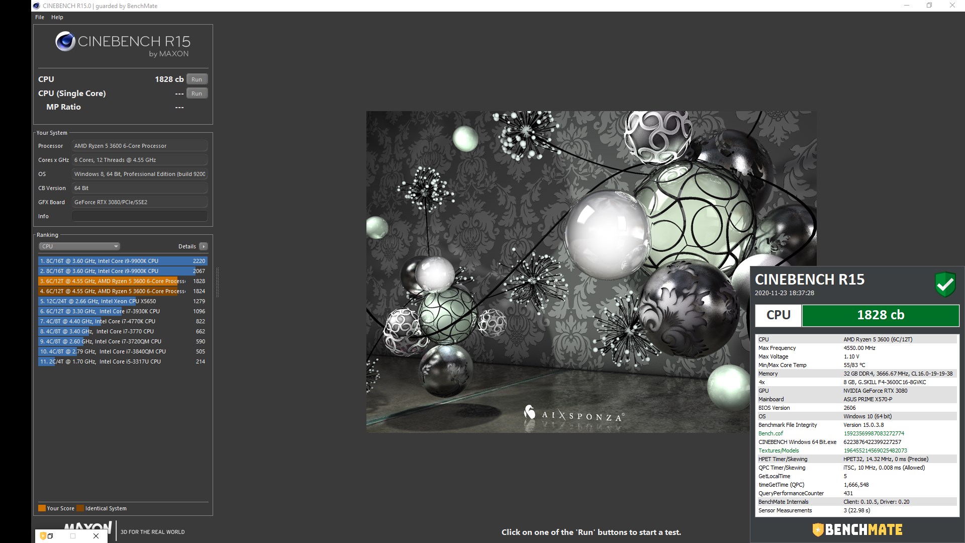The image size is (965, 543).
Task: Click the AIXSPONZA logo in the render
Action: 574,414
